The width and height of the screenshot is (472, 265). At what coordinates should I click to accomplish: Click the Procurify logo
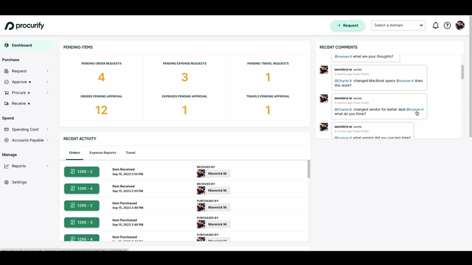click(24, 26)
